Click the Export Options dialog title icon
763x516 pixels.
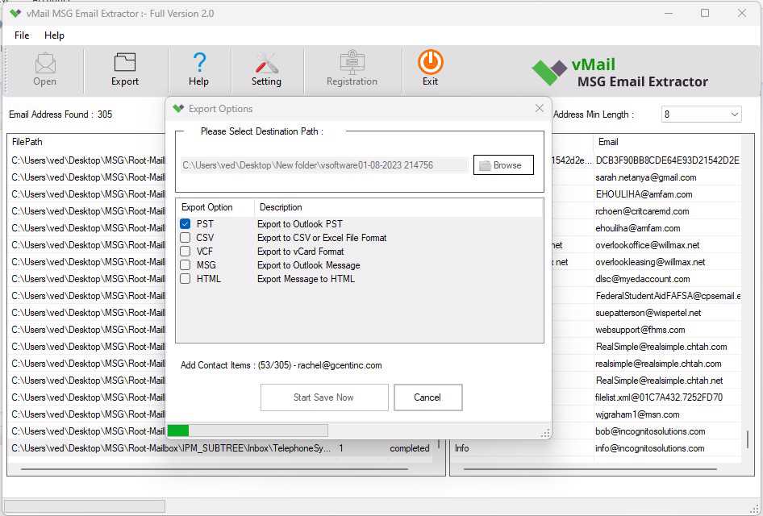coord(178,109)
